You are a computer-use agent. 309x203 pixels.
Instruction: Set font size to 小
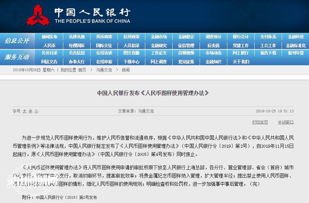tap(36, 111)
